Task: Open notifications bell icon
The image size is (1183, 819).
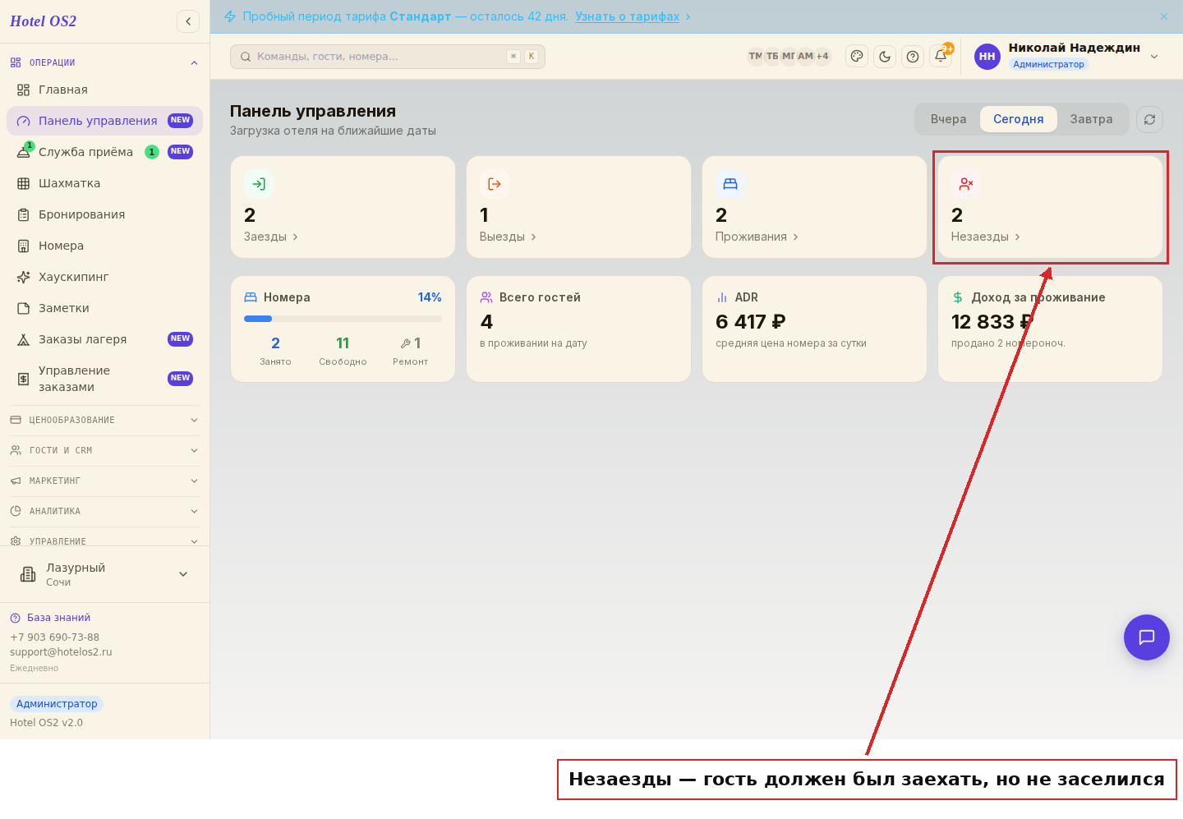Action: click(x=941, y=57)
